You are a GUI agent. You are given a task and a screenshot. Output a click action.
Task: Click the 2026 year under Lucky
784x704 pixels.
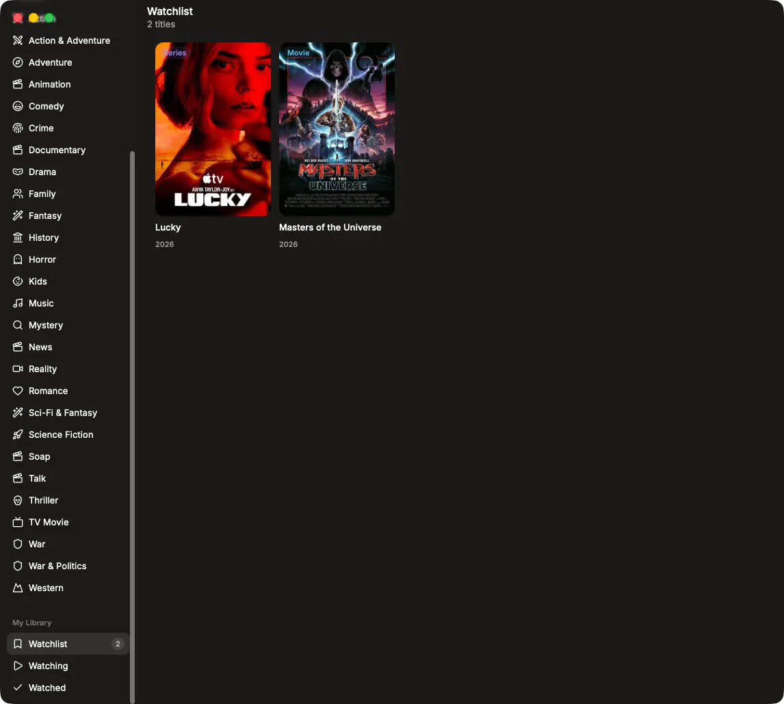(164, 244)
